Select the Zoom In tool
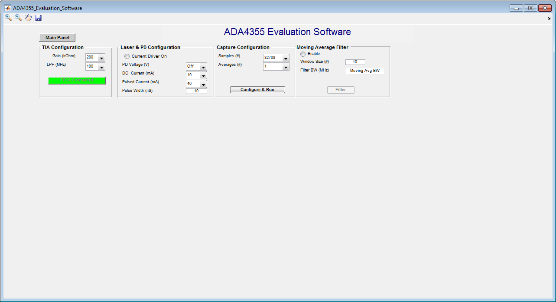The width and height of the screenshot is (556, 302). click(7, 17)
